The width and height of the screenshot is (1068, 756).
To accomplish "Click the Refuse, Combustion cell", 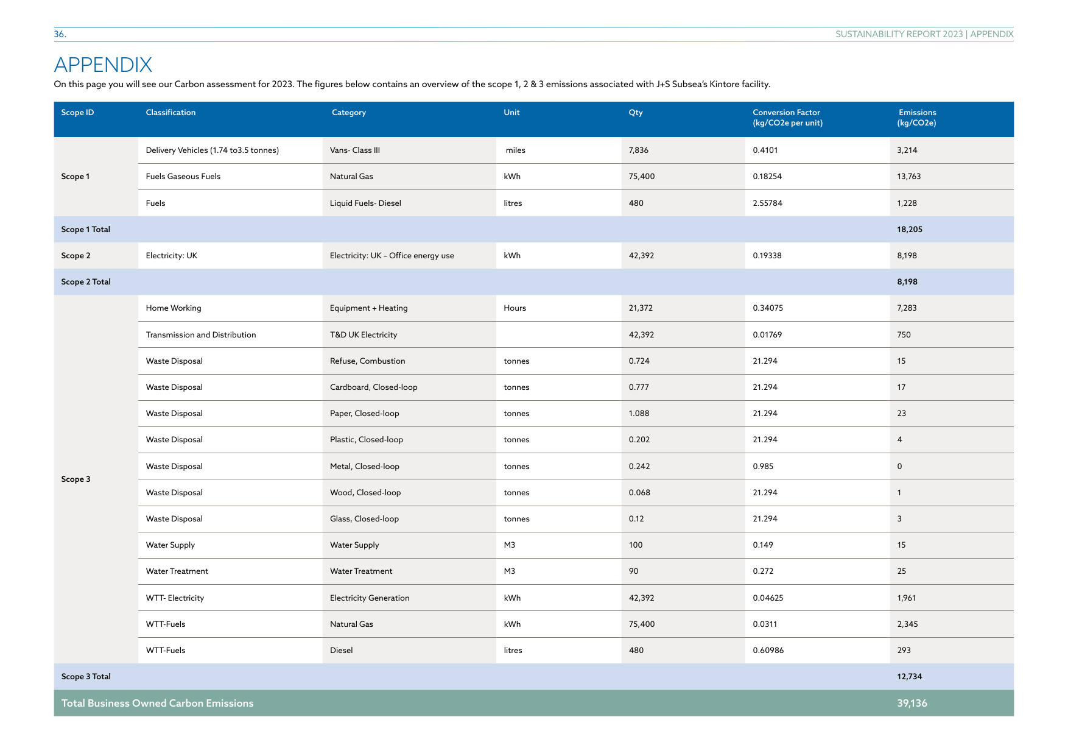I will click(x=368, y=361).
